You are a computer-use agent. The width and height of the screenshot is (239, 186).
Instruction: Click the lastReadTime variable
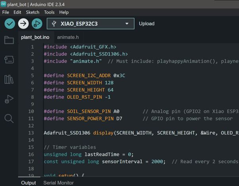click(x=102, y=154)
